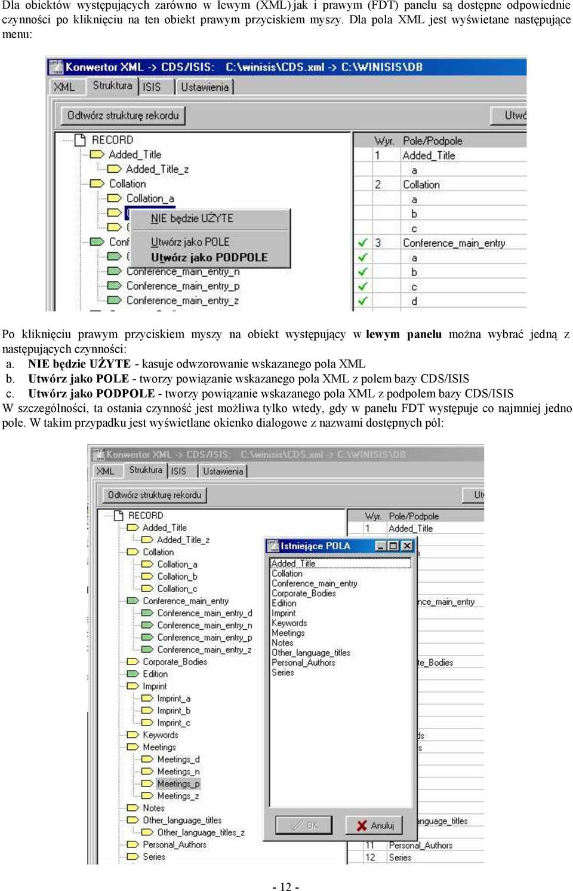Click the folder icon beside Imprint_a
This screenshot has height=891, width=573.
pos(147,699)
